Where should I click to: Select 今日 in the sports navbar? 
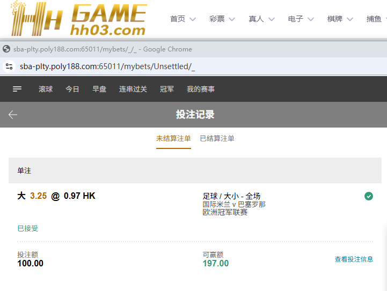(72, 89)
